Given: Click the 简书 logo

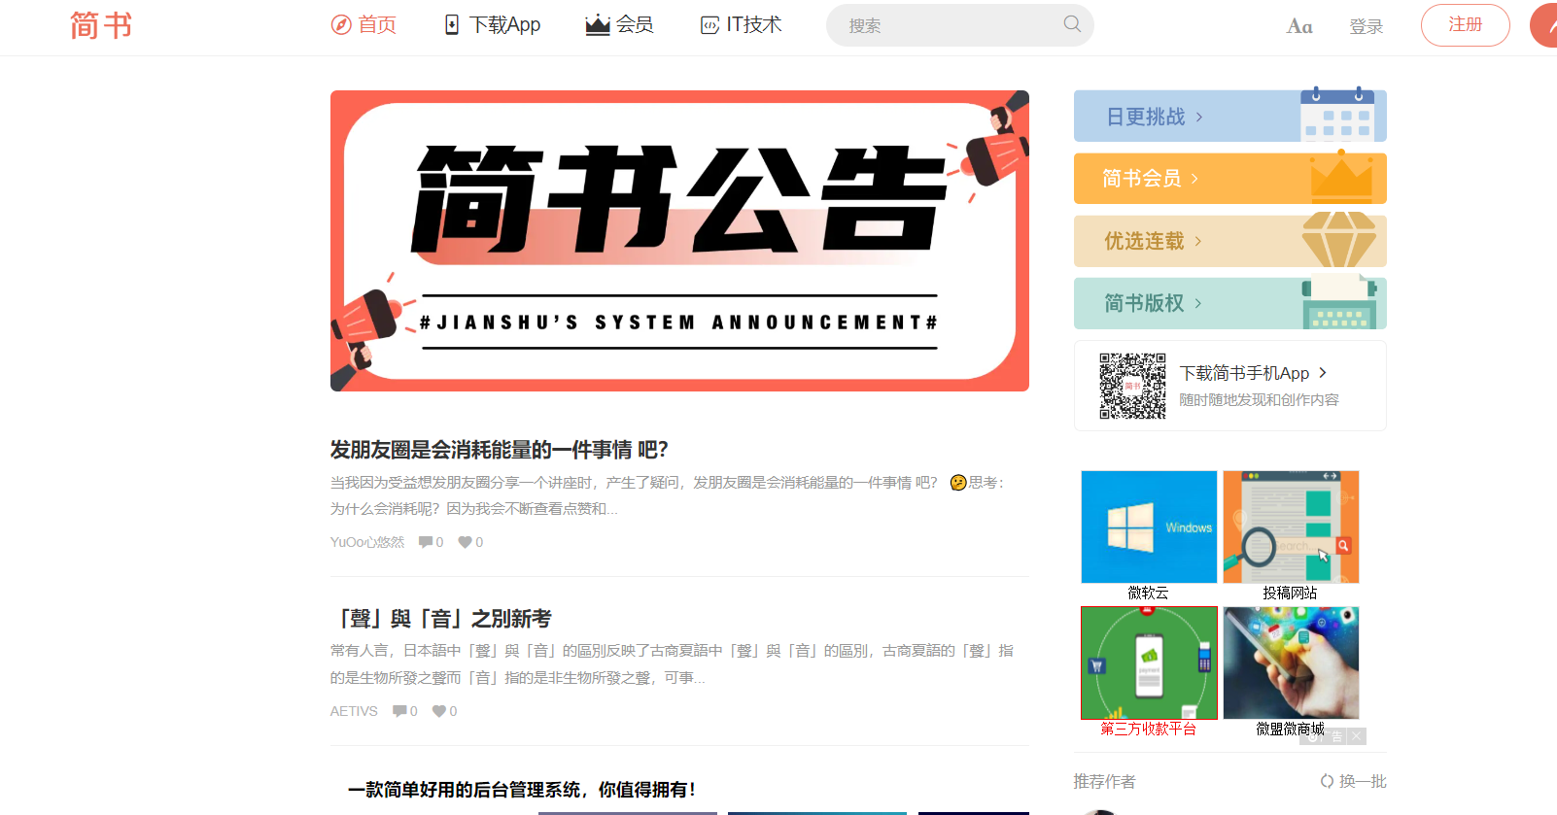Looking at the screenshot, I should 101,25.
